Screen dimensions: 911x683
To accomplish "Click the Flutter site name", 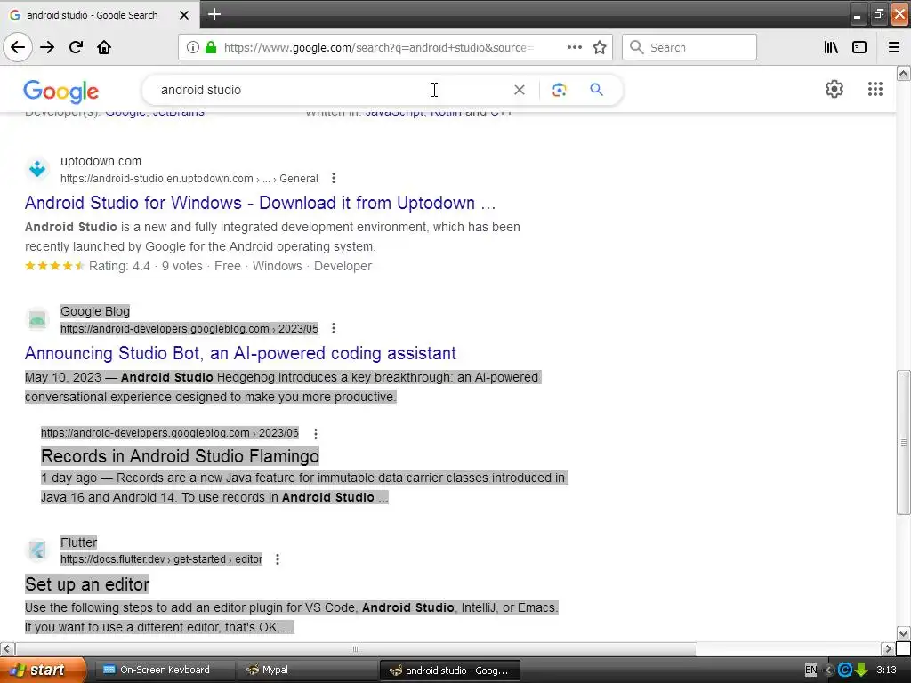I will coord(79,542).
